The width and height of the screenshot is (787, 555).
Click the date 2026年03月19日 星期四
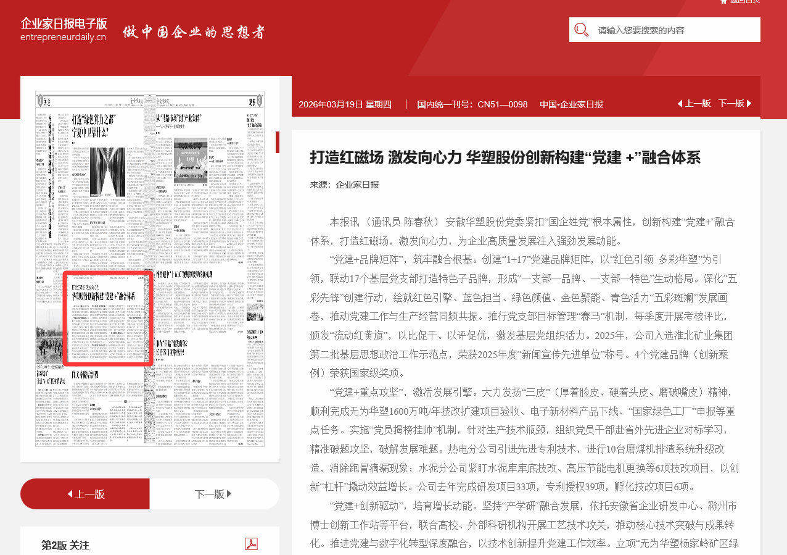coord(345,104)
